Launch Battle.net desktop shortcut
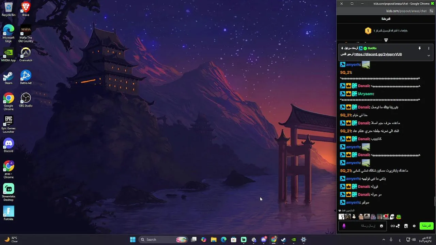Viewport: 436px width, 245px height. 26,78
